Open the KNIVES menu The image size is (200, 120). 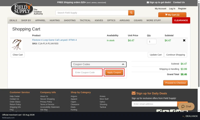(99, 20)
